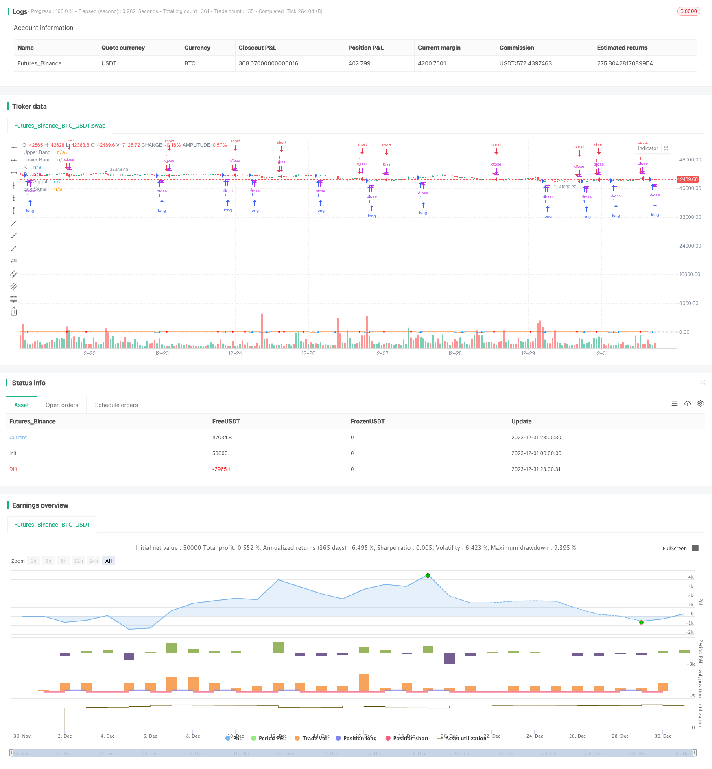
Task: Open the Futures_Binance_BTC_USDT earnings tab
Action: (52, 525)
